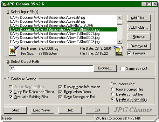The image size is (159, 122).
Task: Maximize the JPG Cleaner window
Action: pyautogui.click(x=149, y=4)
